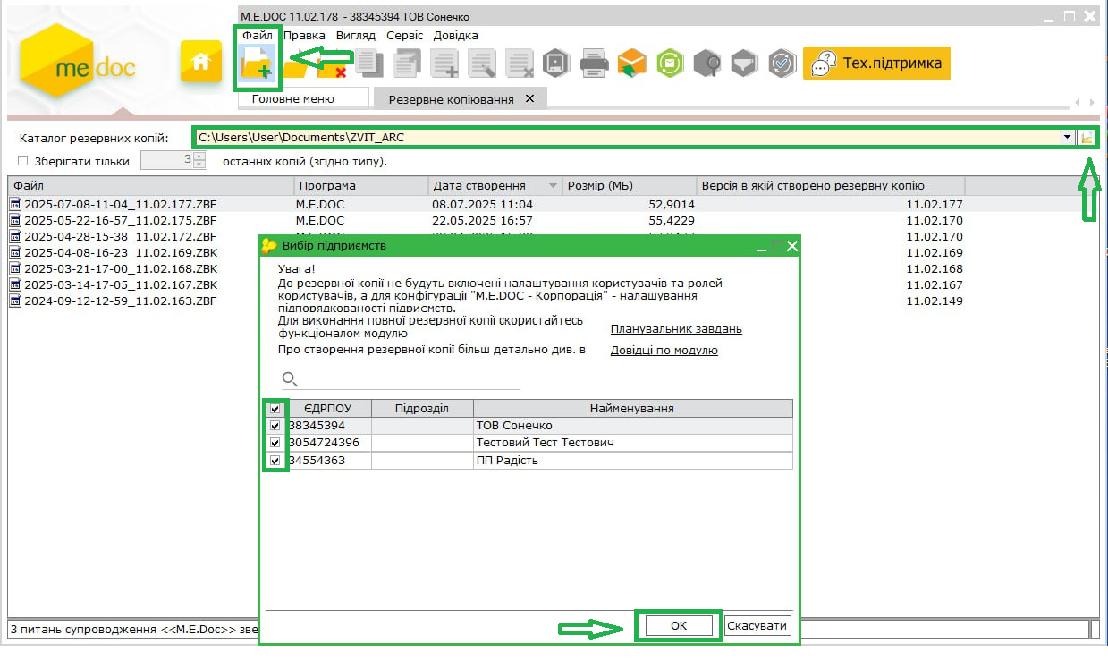Click the checkmark hexagon toolbar icon

point(782,64)
